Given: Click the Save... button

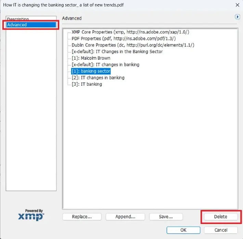Looking at the screenshot, I should [x=166, y=216].
